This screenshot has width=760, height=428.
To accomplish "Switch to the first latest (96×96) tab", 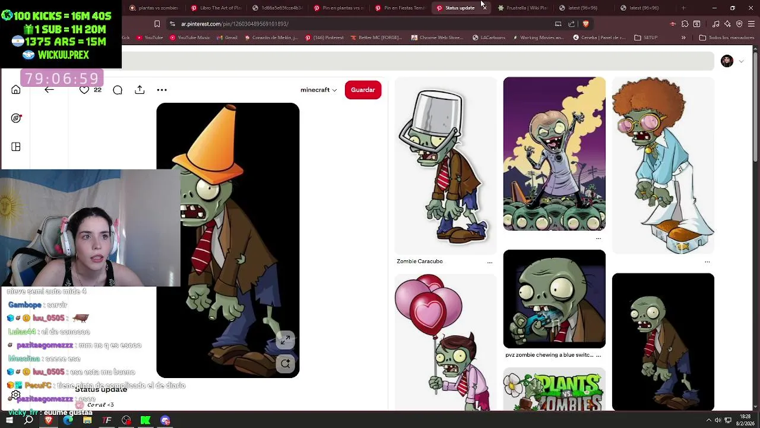I will pyautogui.click(x=584, y=8).
